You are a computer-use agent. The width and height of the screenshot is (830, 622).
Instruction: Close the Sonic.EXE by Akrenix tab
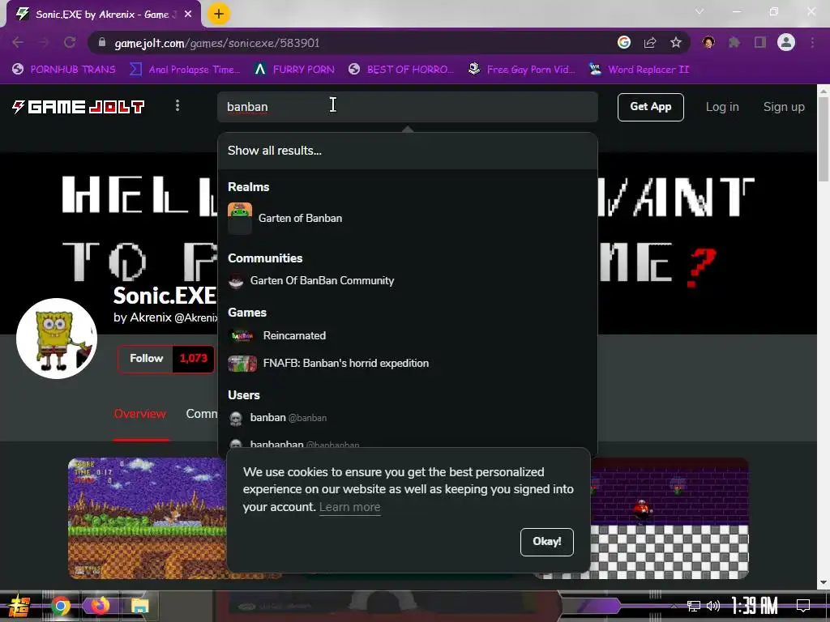tap(188, 15)
